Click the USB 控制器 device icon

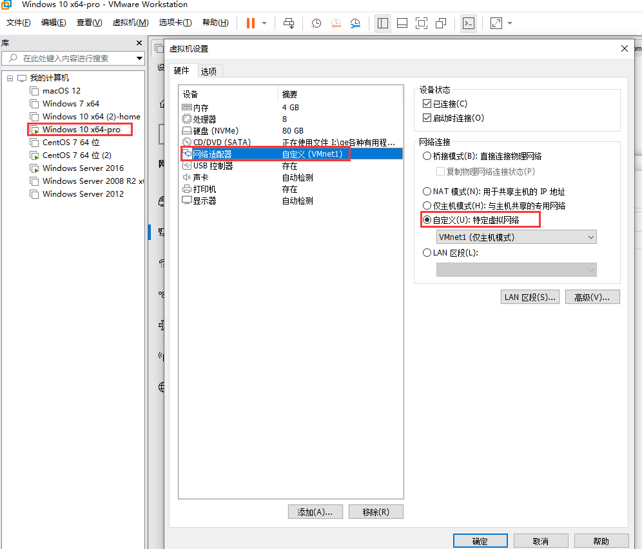tap(187, 166)
